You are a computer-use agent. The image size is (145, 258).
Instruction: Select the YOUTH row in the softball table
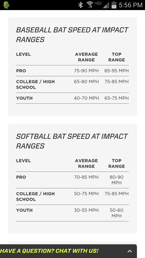(x=24, y=210)
